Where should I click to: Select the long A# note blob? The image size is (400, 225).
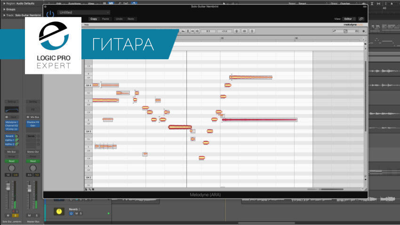tap(251, 77)
